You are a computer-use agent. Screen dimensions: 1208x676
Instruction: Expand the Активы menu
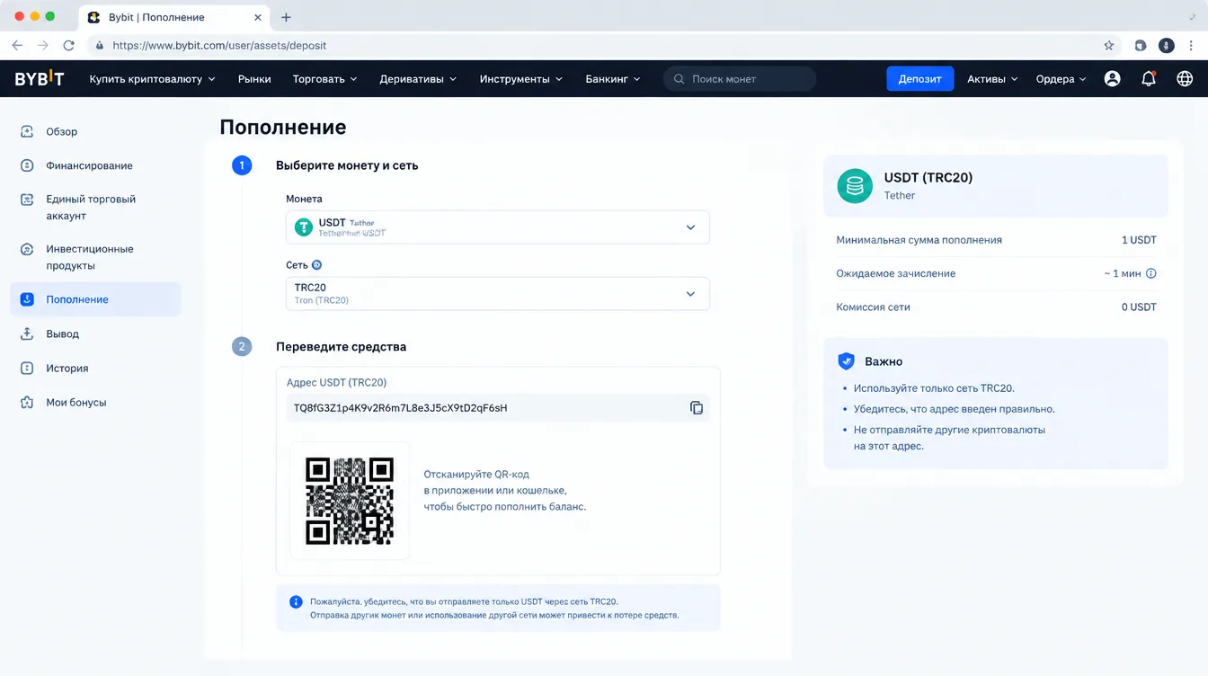tap(993, 79)
